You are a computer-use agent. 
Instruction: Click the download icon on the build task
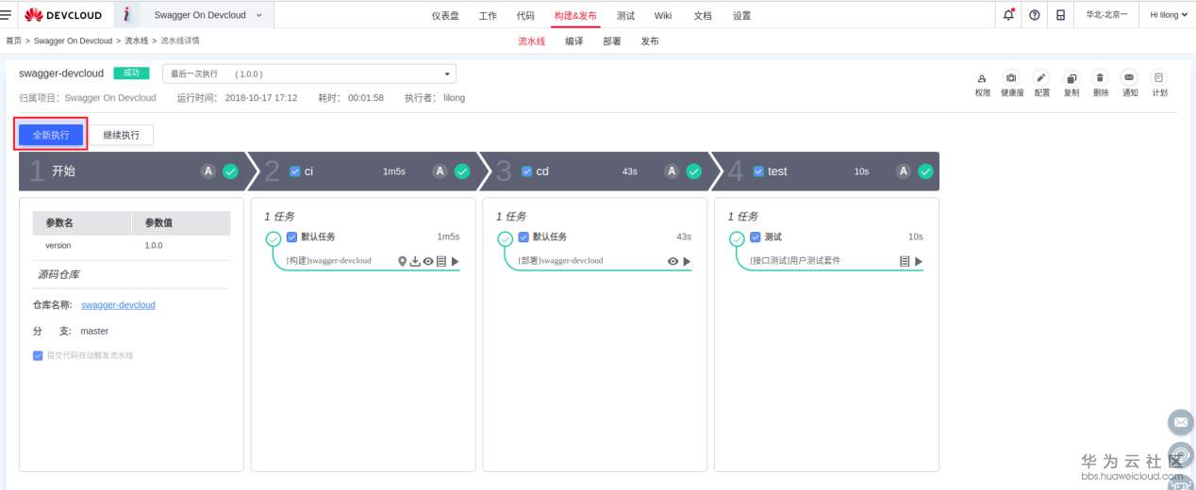[415, 261]
